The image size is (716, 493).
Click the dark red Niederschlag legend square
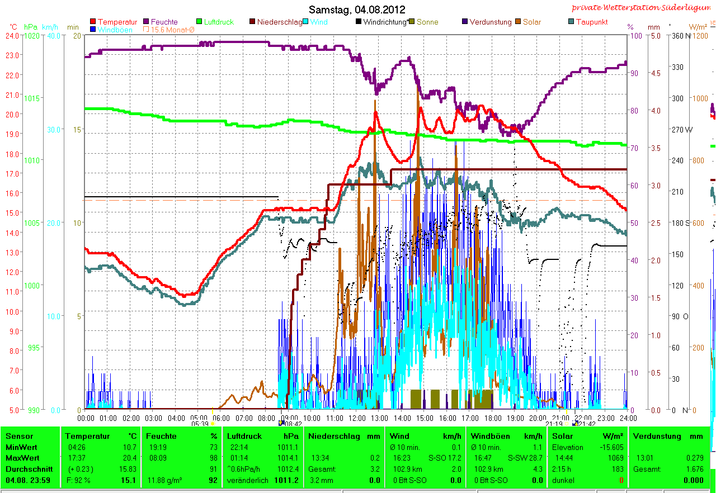(252, 22)
